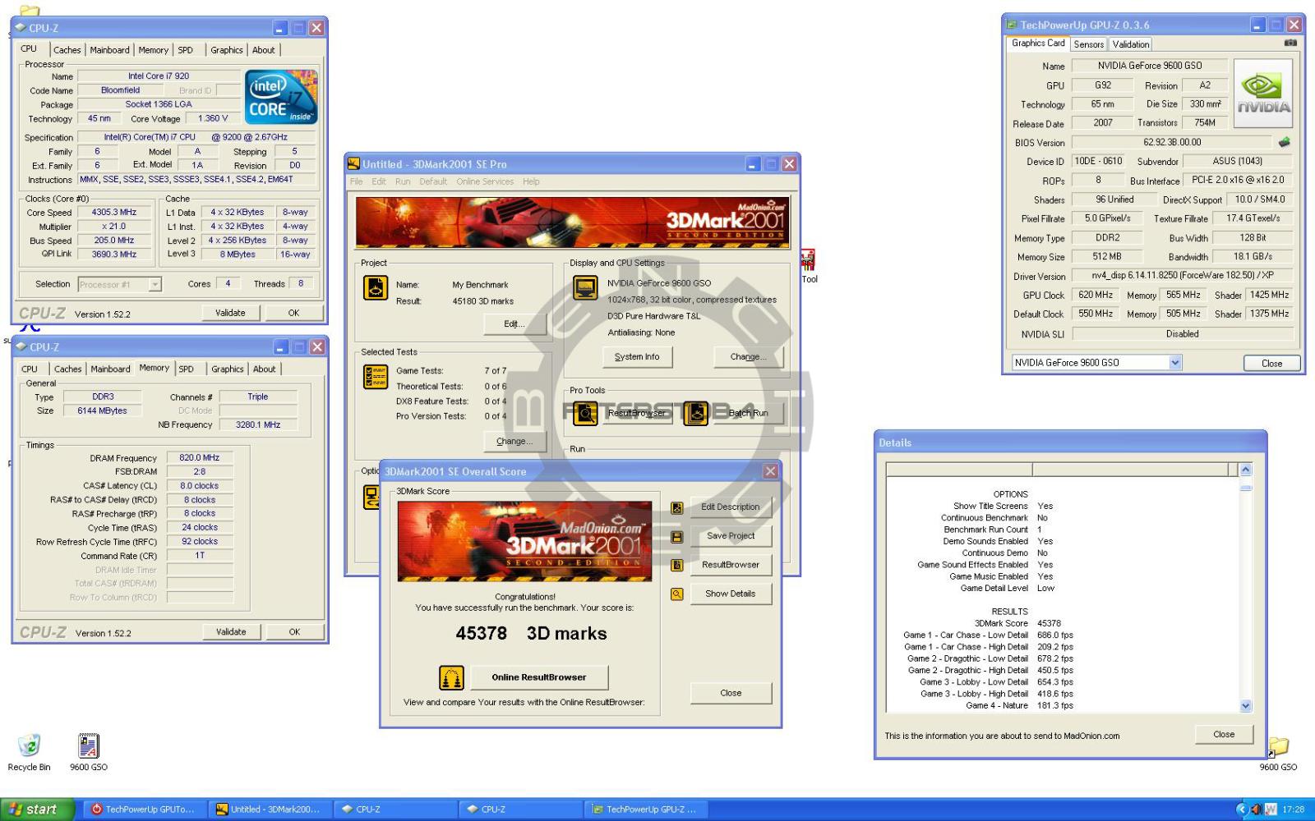The height and width of the screenshot is (821, 1315).
Task: Click the System Info button
Action: pos(637,357)
